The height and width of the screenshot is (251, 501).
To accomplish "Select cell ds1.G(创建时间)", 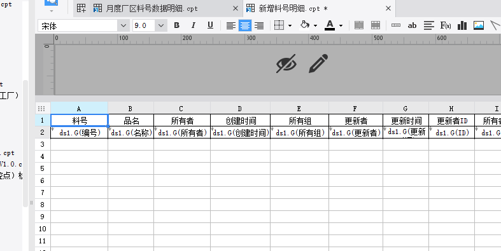I will pyautogui.click(x=240, y=132).
